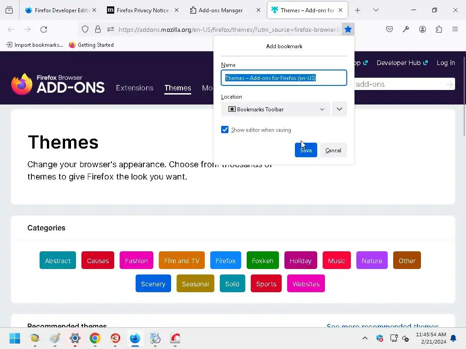This screenshot has width=466, height=349.
Task: Expand the folder tree chevron button
Action: [339, 109]
